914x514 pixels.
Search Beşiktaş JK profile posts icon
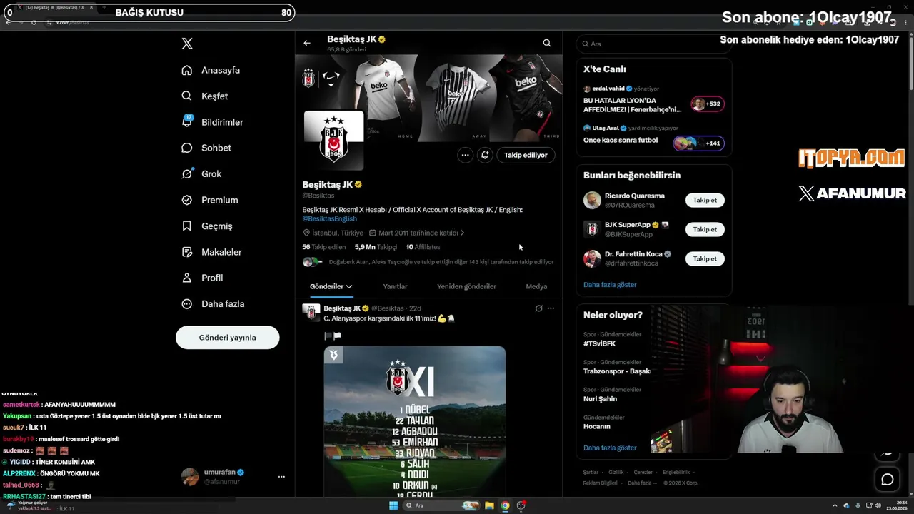(547, 43)
